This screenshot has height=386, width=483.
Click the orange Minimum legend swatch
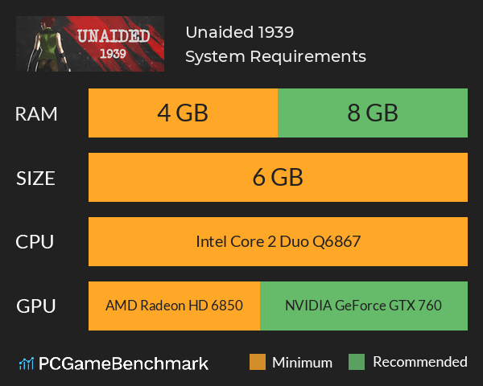(258, 362)
